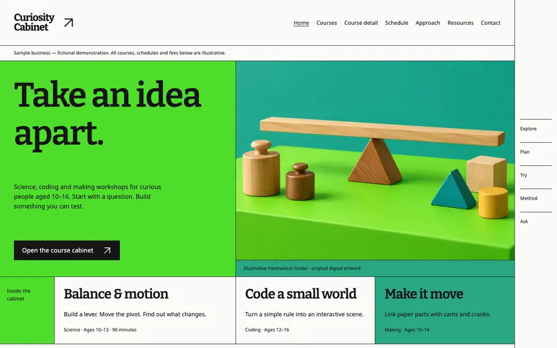
Task: Open the Courses page
Action: (327, 23)
